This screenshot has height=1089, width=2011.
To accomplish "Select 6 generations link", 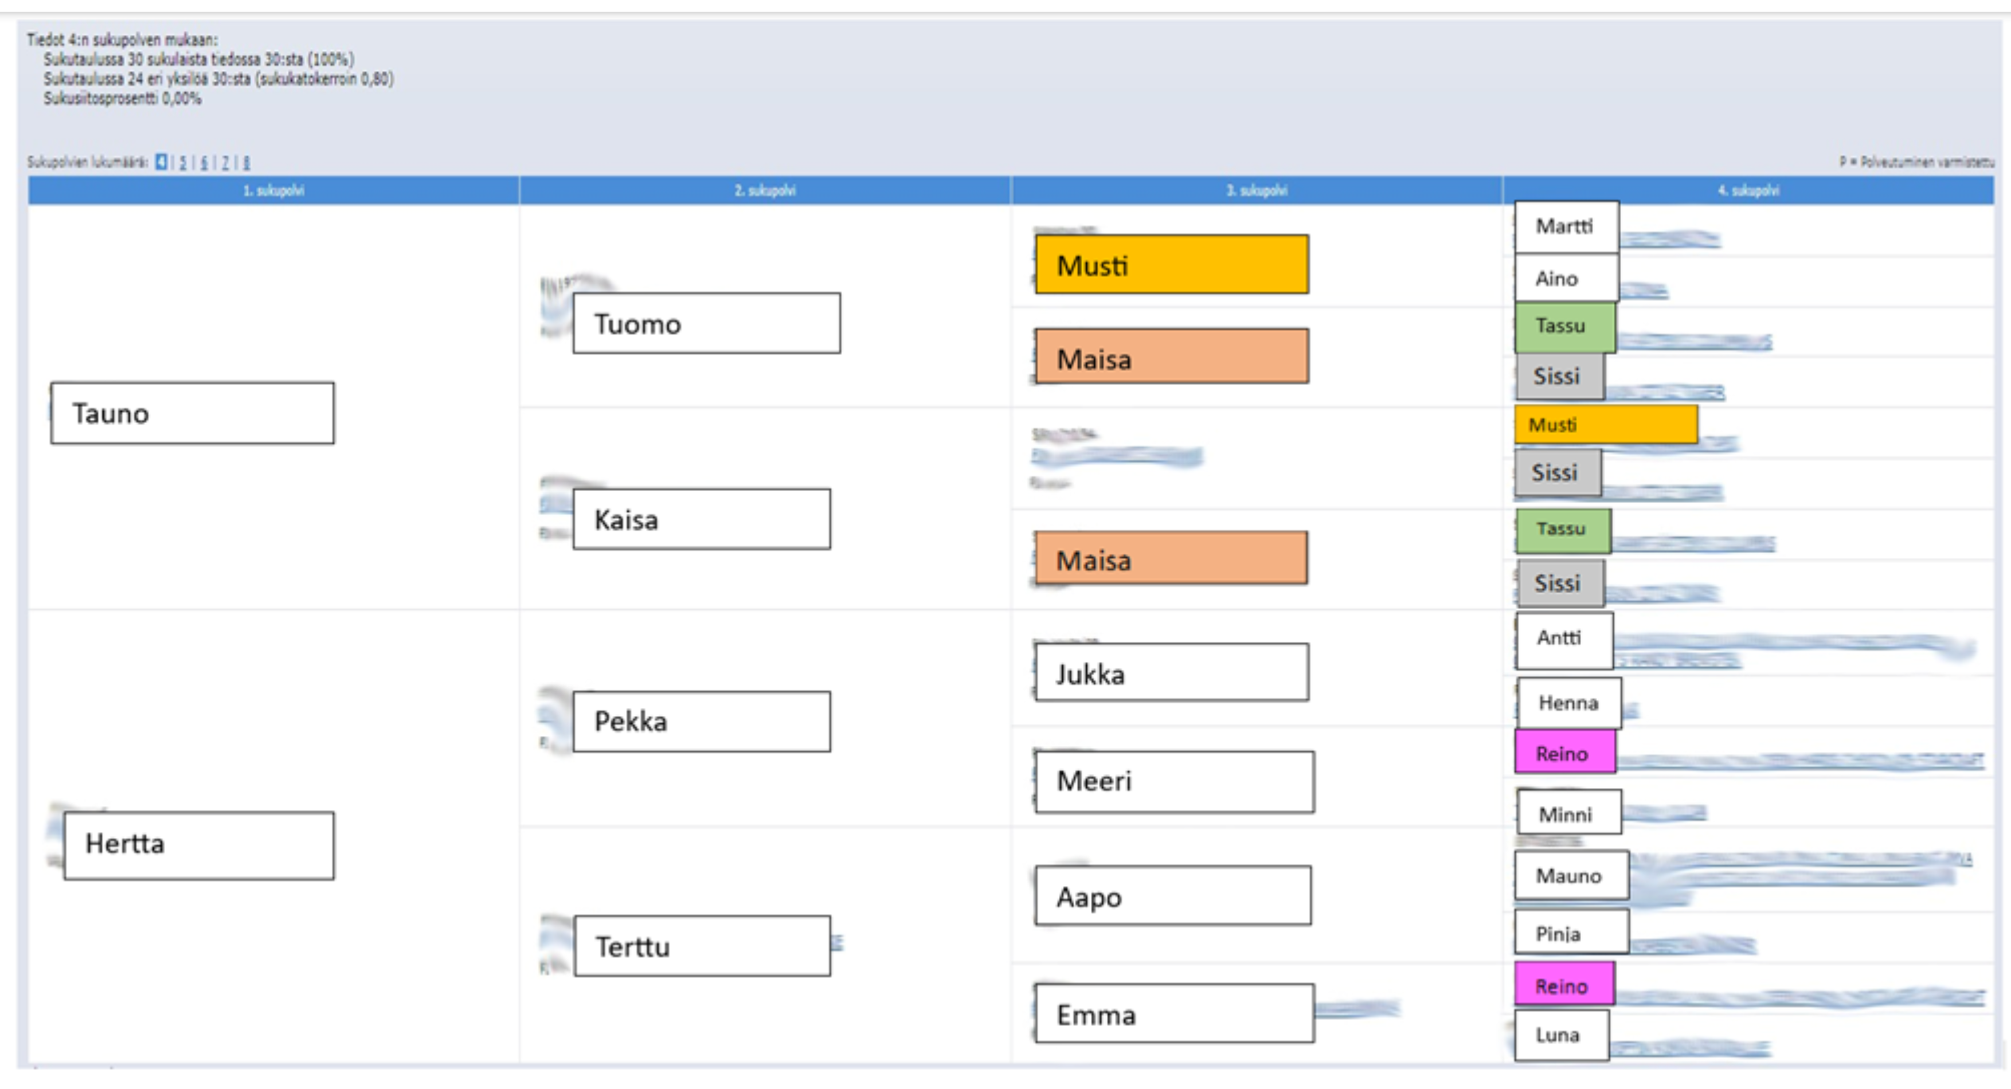I will pos(204,162).
